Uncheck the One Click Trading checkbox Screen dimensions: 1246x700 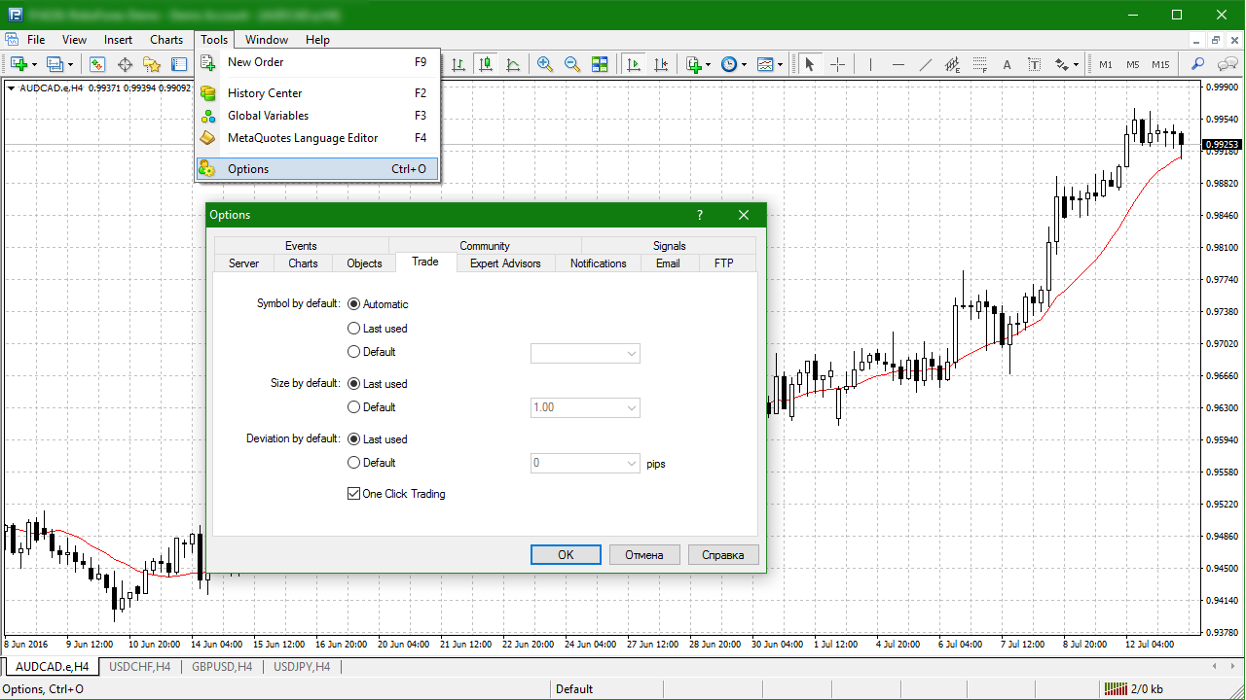[353, 493]
